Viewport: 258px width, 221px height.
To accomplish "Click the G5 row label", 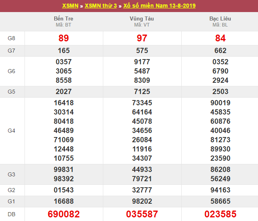I will [x=11, y=92].
